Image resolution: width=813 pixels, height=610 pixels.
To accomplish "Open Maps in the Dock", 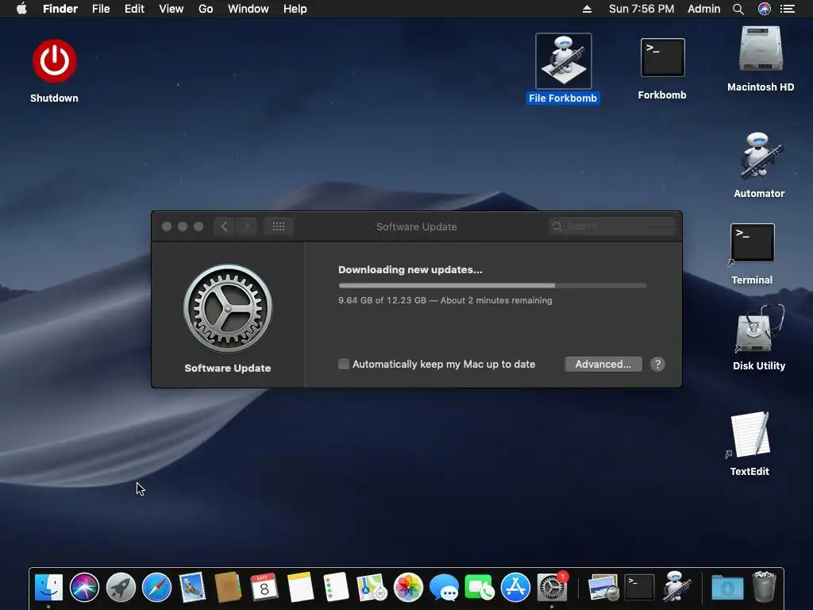I will (372, 587).
